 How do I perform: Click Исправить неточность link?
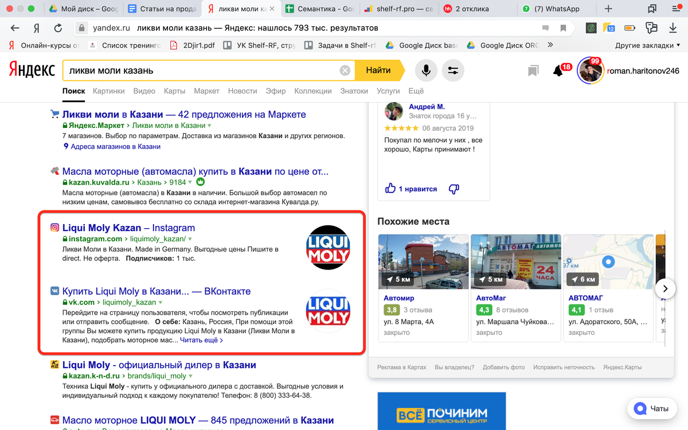pos(564,367)
